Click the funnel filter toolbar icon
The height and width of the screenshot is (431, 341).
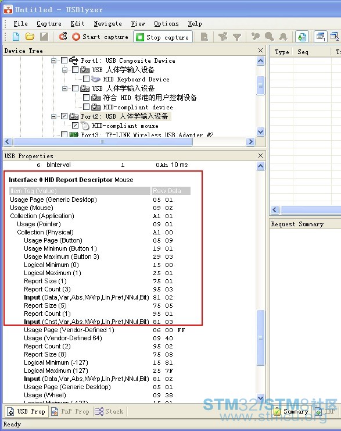point(236,37)
